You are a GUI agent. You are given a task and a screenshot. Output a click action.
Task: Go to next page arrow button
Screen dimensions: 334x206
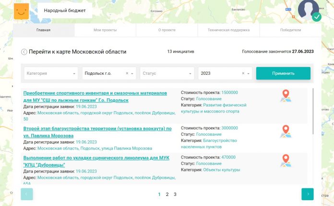click(x=307, y=194)
